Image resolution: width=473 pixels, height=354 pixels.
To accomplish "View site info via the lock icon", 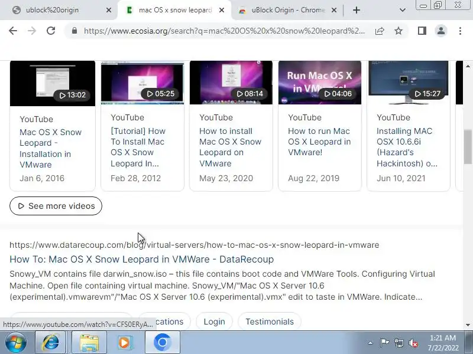I will (x=74, y=31).
